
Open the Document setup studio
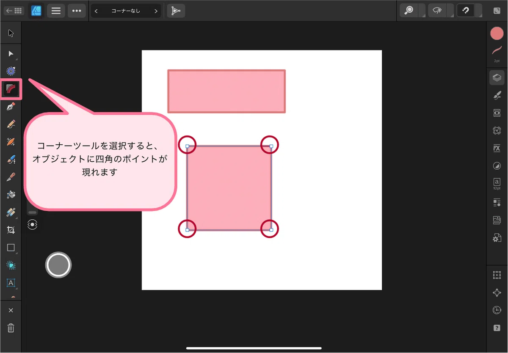coord(497,238)
